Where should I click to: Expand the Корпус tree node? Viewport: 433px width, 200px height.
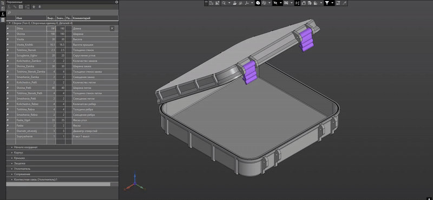pyautogui.click(x=12, y=153)
